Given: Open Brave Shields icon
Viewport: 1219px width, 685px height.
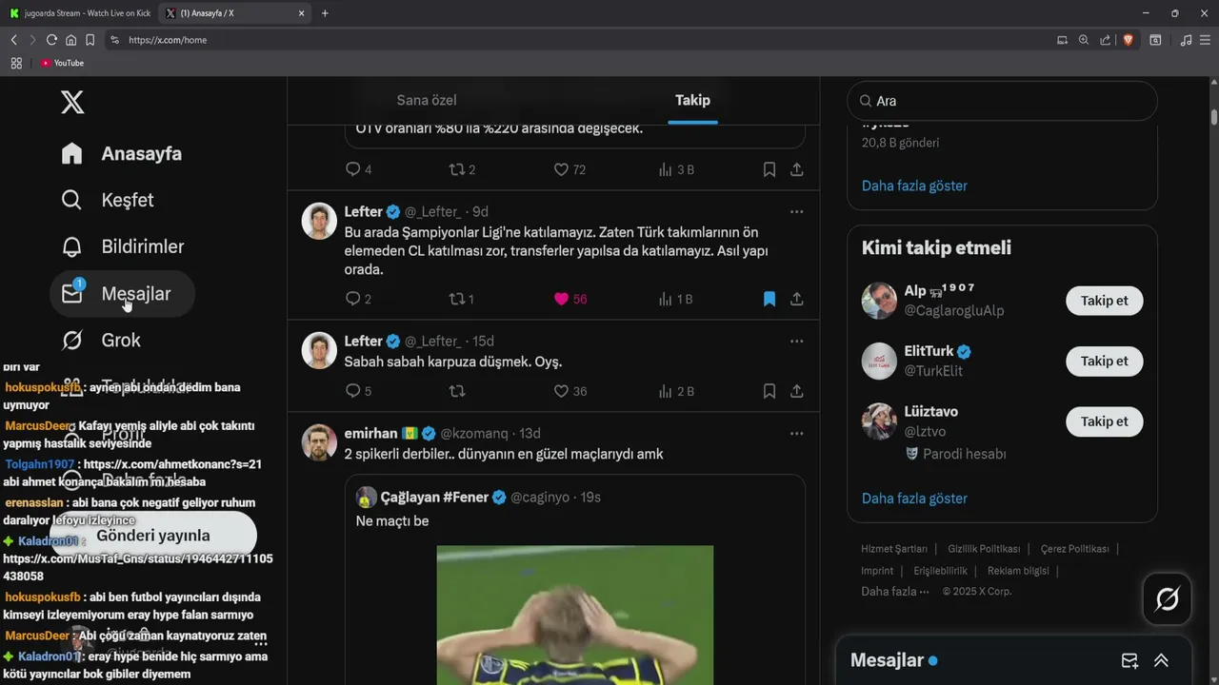Looking at the screenshot, I should click(1129, 40).
